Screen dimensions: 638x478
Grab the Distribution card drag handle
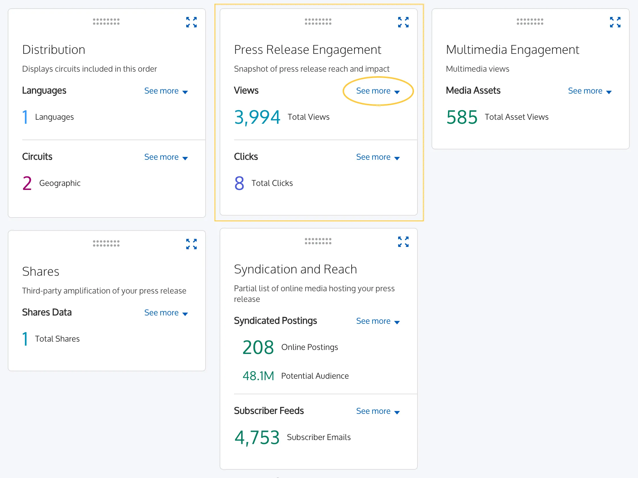[x=106, y=22]
